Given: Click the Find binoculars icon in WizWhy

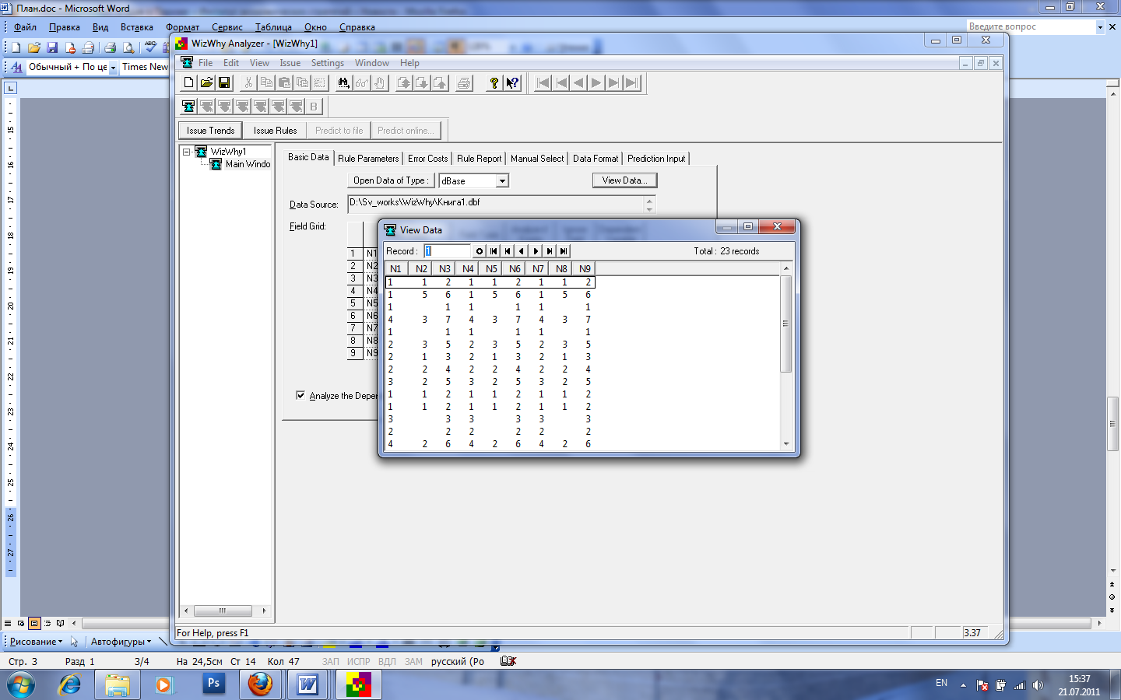Looking at the screenshot, I should 343,82.
